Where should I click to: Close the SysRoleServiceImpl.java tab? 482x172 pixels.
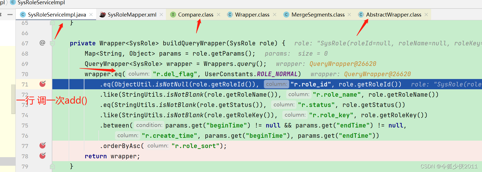click(x=91, y=15)
